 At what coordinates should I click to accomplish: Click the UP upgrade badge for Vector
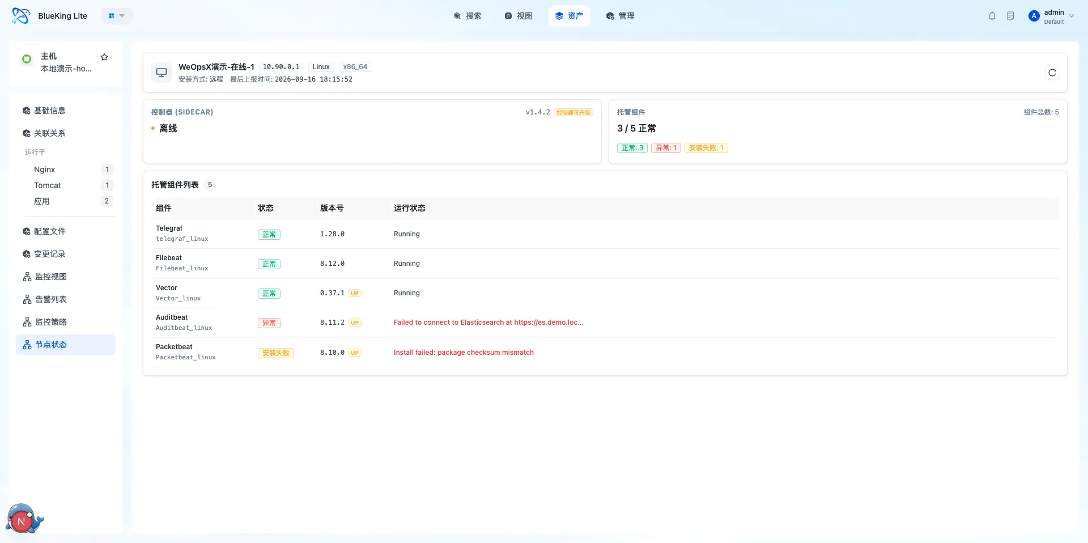355,293
